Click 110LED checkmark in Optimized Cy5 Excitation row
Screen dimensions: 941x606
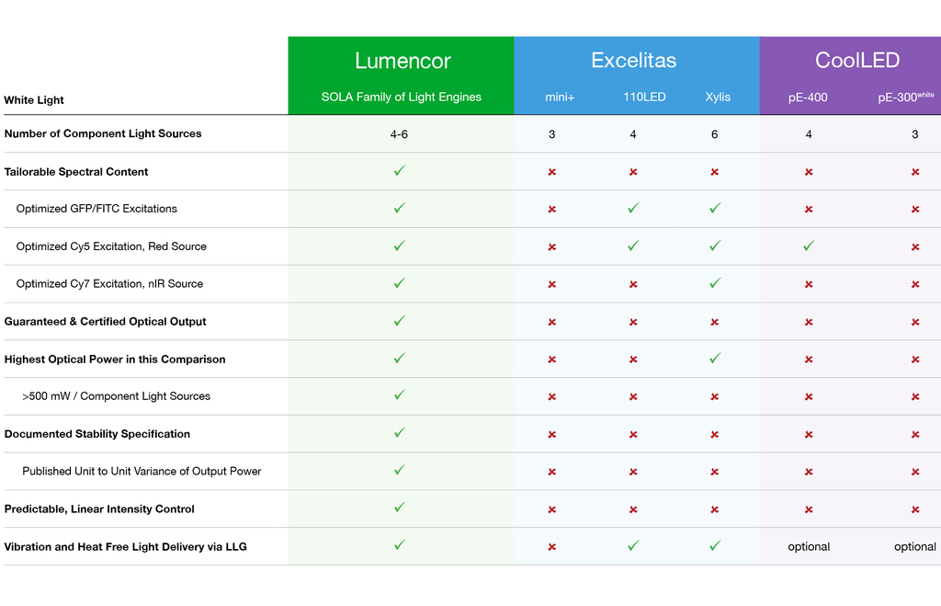(x=633, y=246)
